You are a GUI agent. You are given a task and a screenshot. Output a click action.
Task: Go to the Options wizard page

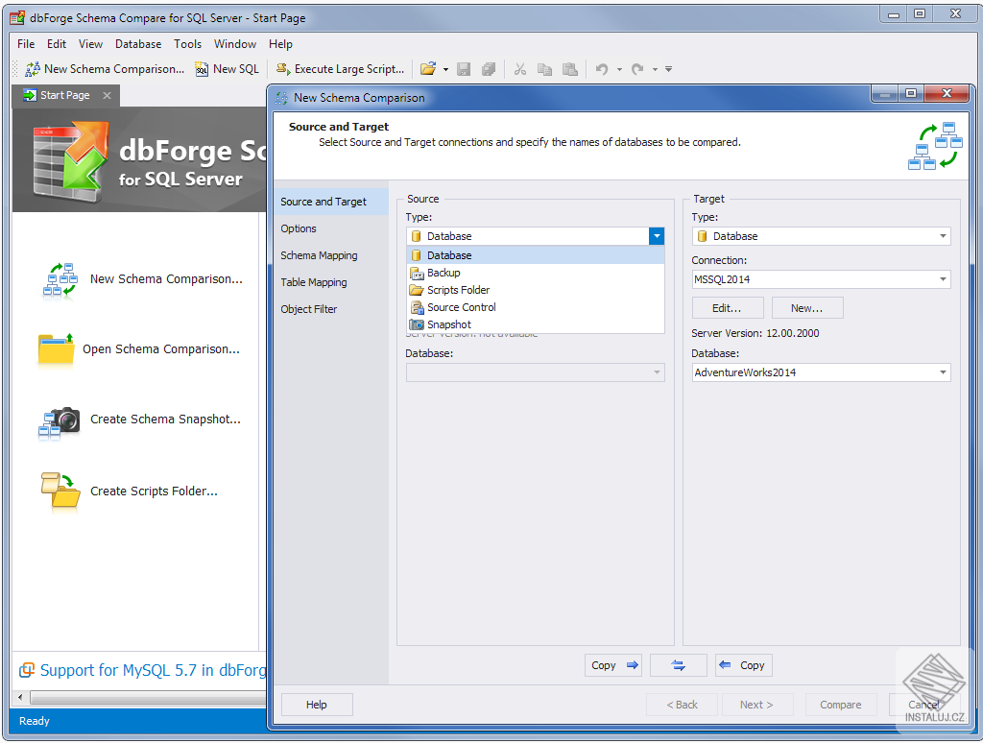tap(331, 228)
